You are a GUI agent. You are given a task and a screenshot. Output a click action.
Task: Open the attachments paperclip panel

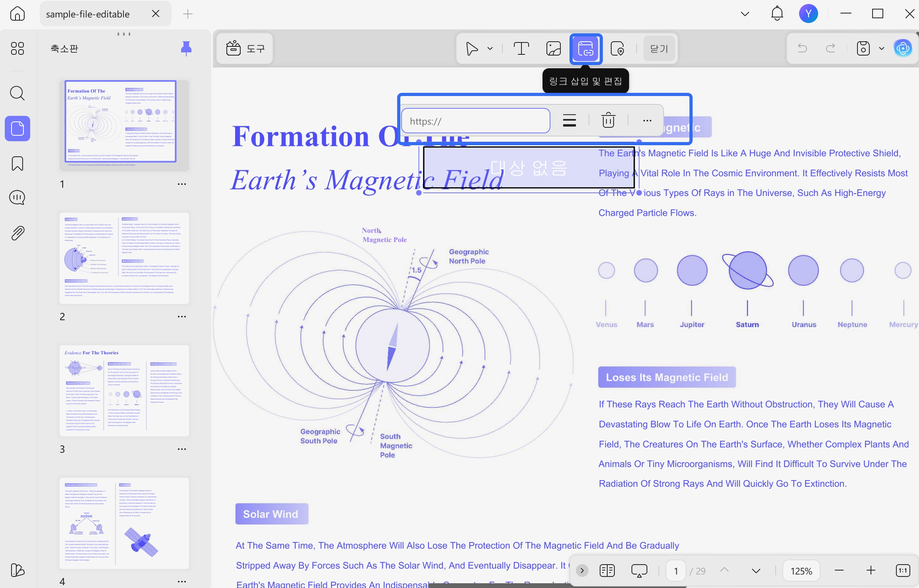coord(17,233)
